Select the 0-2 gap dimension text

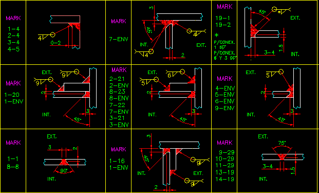55,43
